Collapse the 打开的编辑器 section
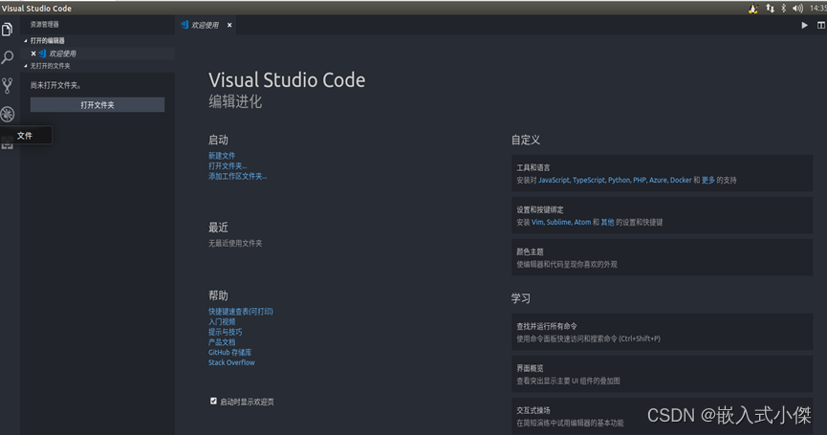The width and height of the screenshot is (827, 435). pos(98,40)
